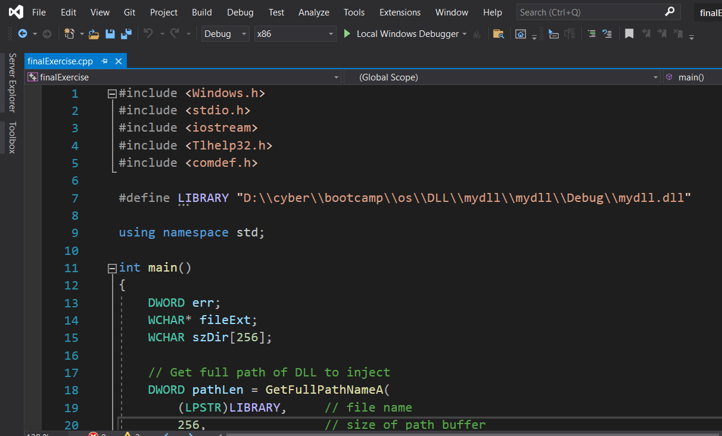Select the Find in Files icon
Screen dimensions: 722x436
pyautogui.click(x=498, y=34)
